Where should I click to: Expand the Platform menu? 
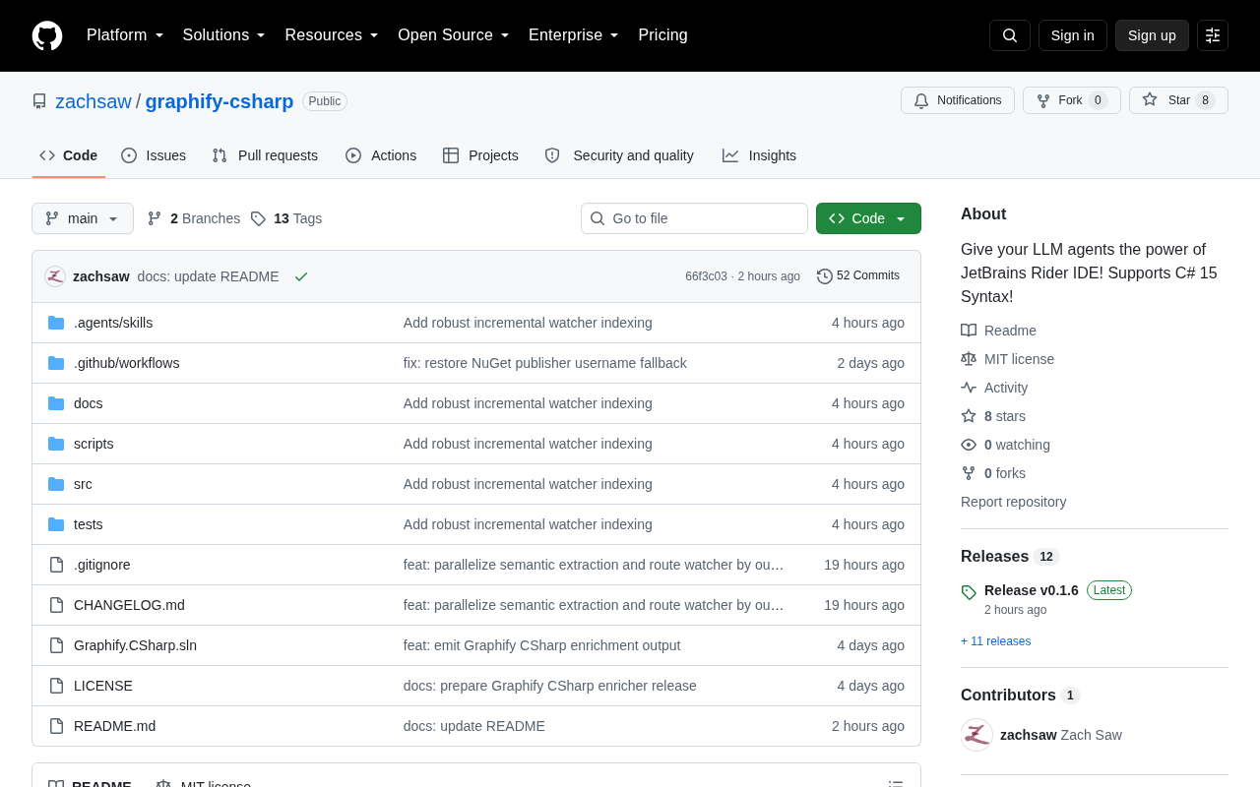coord(125,35)
